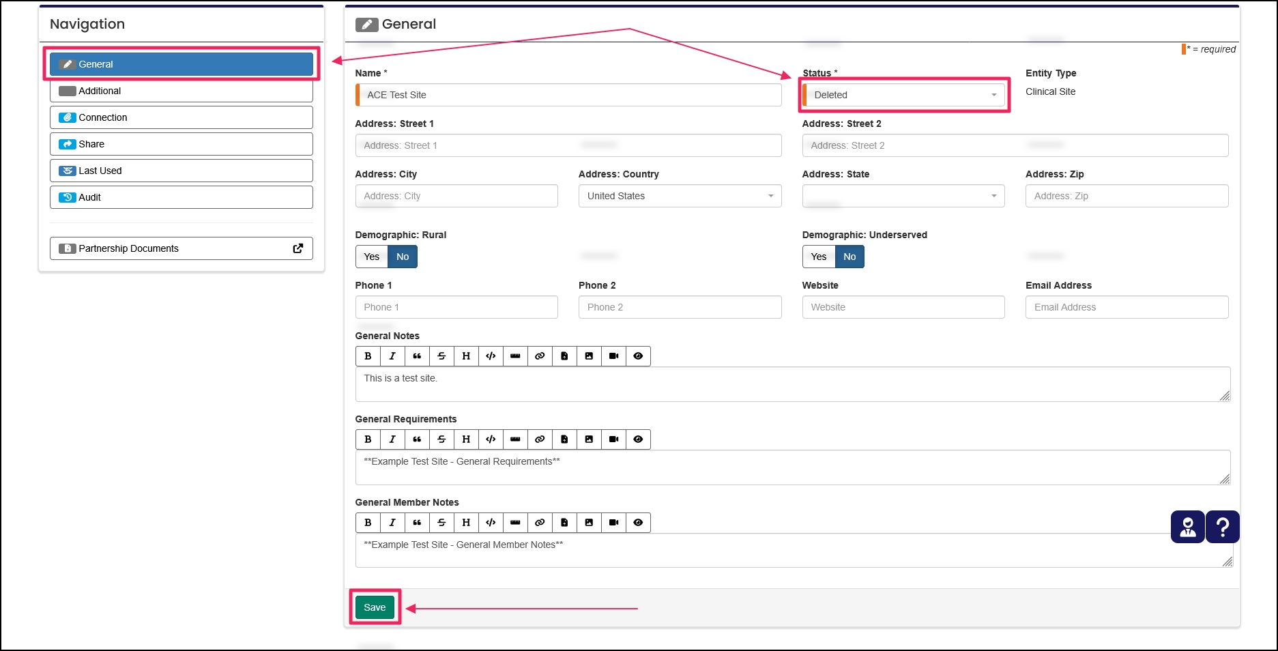Apply italic in General Member Notes toolbar
Screen dimensions: 1278x651
click(x=392, y=523)
